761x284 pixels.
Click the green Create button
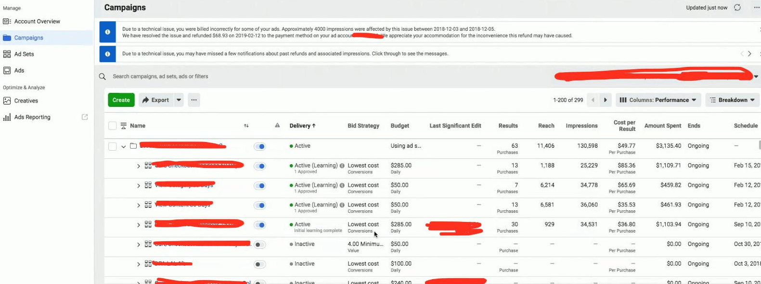121,100
